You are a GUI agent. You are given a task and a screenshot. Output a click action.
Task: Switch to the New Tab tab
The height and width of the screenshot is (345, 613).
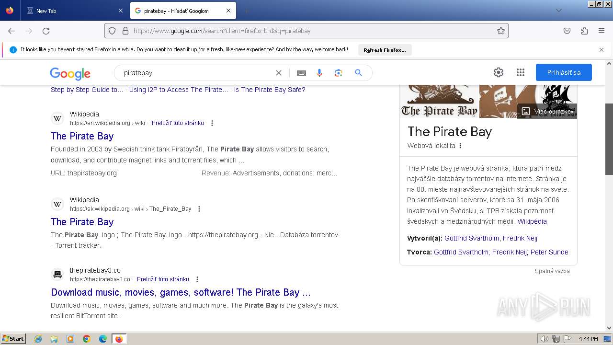75,11
